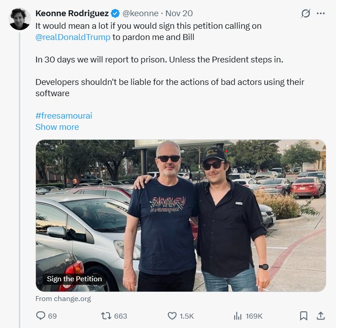Click the blue verified badge
346x328 pixels.
click(115, 13)
